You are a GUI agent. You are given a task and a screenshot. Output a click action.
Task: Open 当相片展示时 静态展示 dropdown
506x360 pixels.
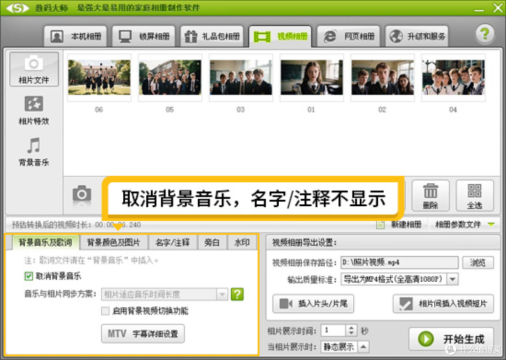point(345,347)
